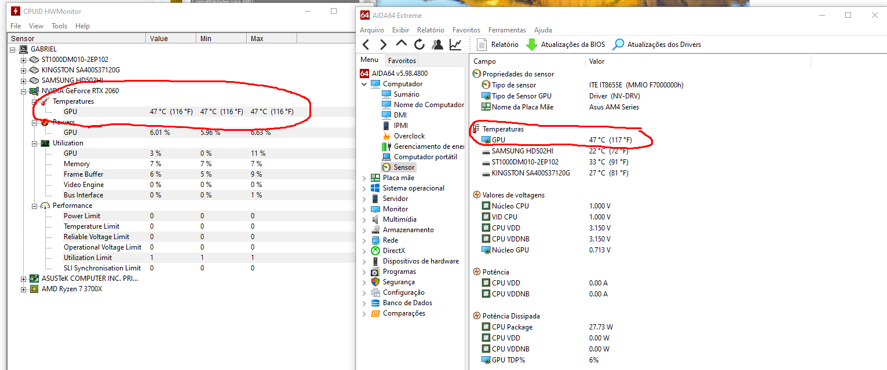Click the Valor column header
This screenshot has width=887, height=370.
597,61
